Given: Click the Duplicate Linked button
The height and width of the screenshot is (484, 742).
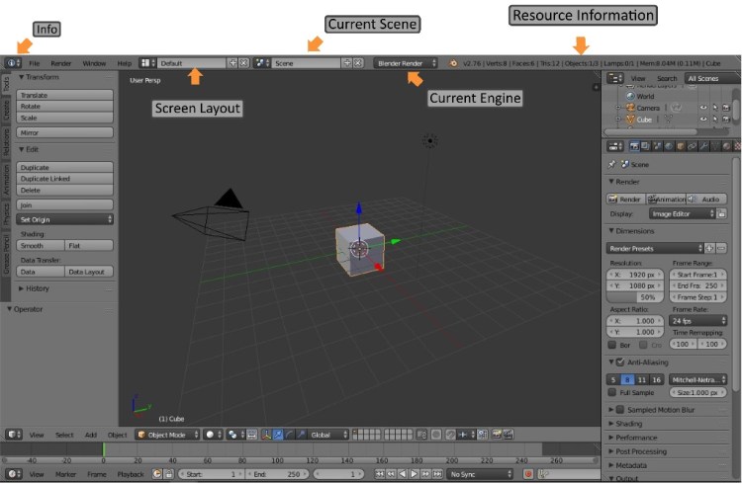Looking at the screenshot, I should coord(65,179).
